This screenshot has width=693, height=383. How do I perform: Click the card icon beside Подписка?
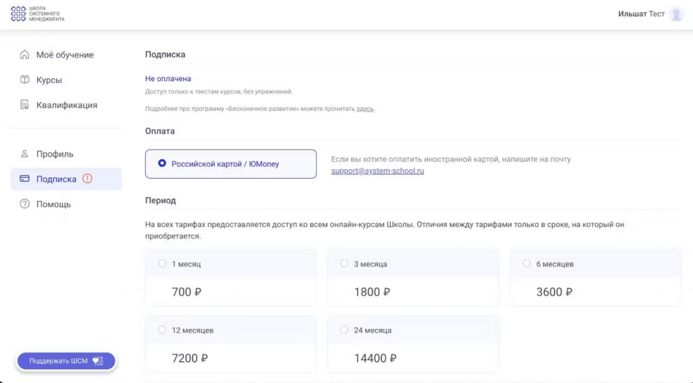pyautogui.click(x=25, y=179)
